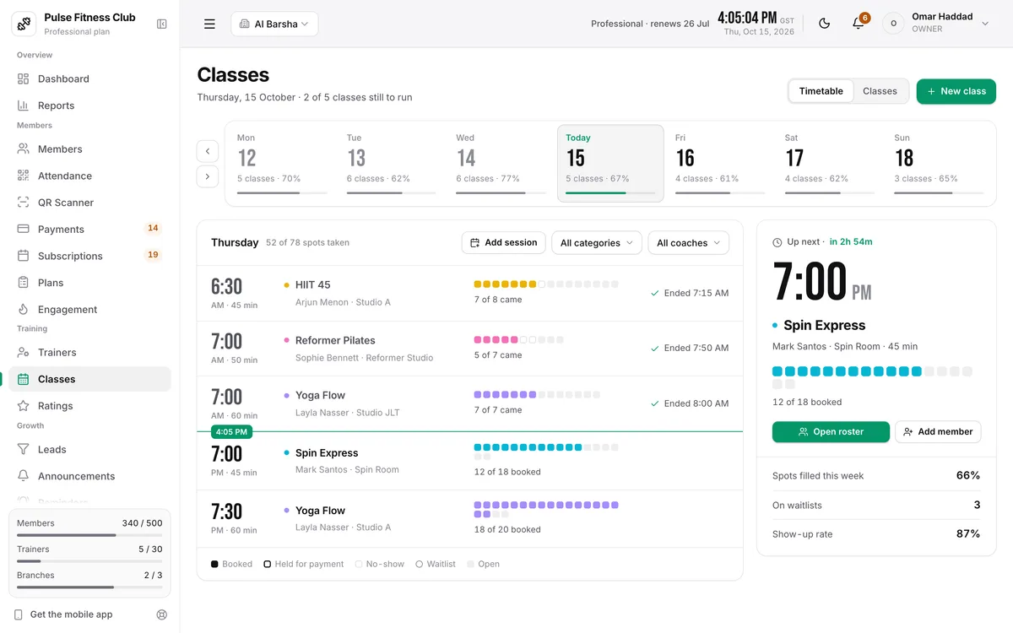Expand All coaches filter
The width and height of the screenshot is (1013, 633).
coord(688,243)
